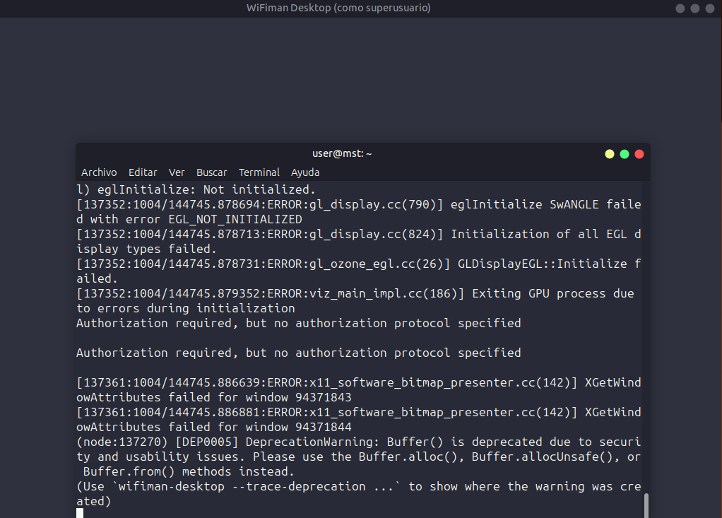Click the terminal's vertical scrollbar handle
722x518 pixels.
[646, 505]
